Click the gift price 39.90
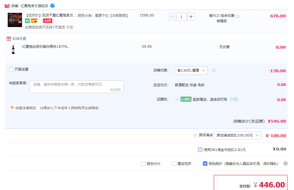Viewport: 294px width, 190px height. (147, 47)
